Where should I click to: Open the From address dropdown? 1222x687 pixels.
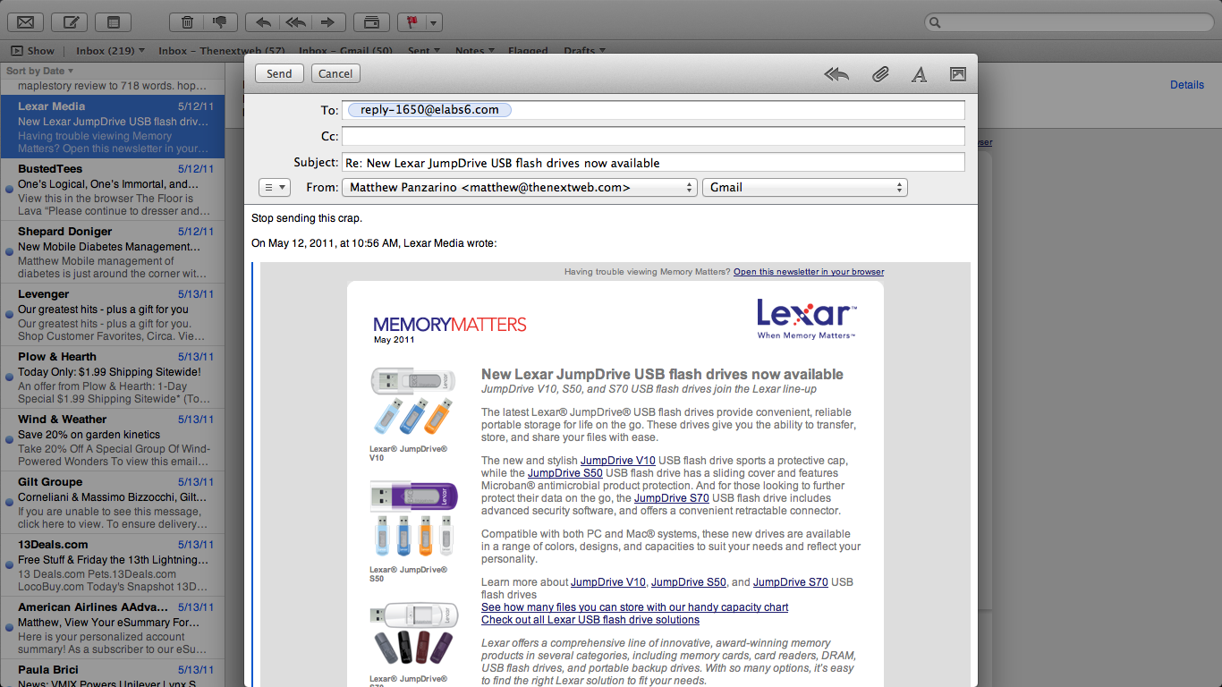[x=519, y=187]
